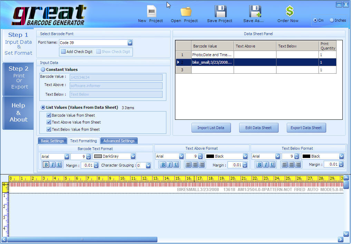This screenshot has width=351, height=244.
Task: Open Character Grouping dropdown
Action: (x=148, y=166)
